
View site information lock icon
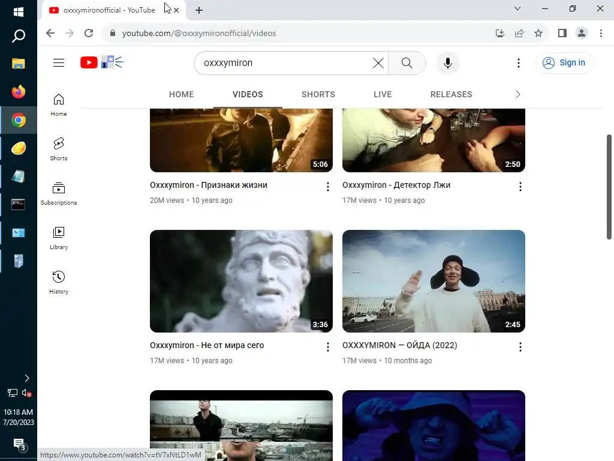pyautogui.click(x=112, y=34)
